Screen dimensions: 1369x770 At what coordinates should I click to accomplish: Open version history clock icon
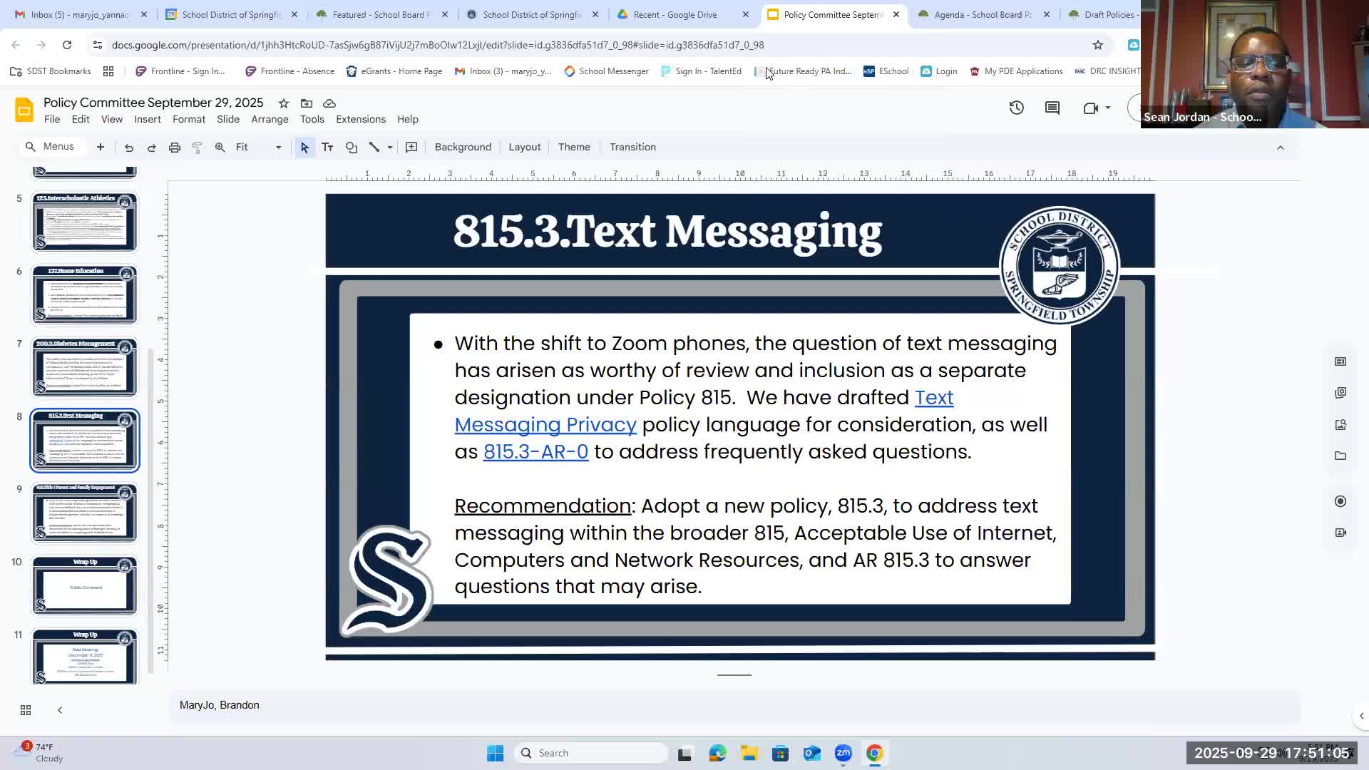click(x=1016, y=108)
